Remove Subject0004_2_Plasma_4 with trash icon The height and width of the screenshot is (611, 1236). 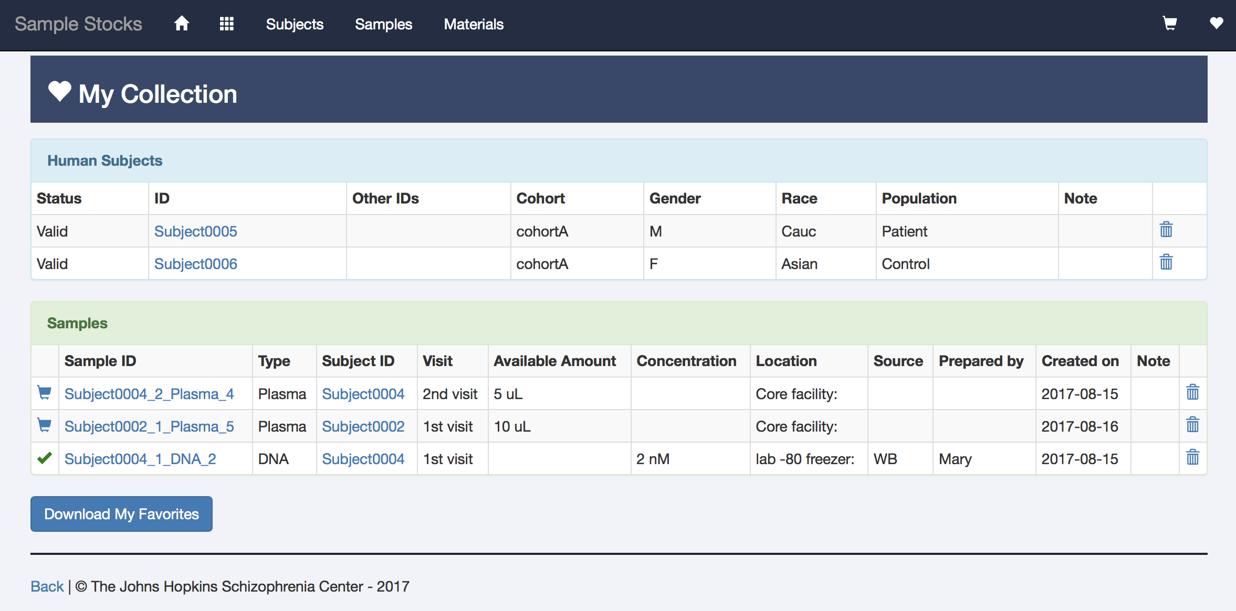1193,392
